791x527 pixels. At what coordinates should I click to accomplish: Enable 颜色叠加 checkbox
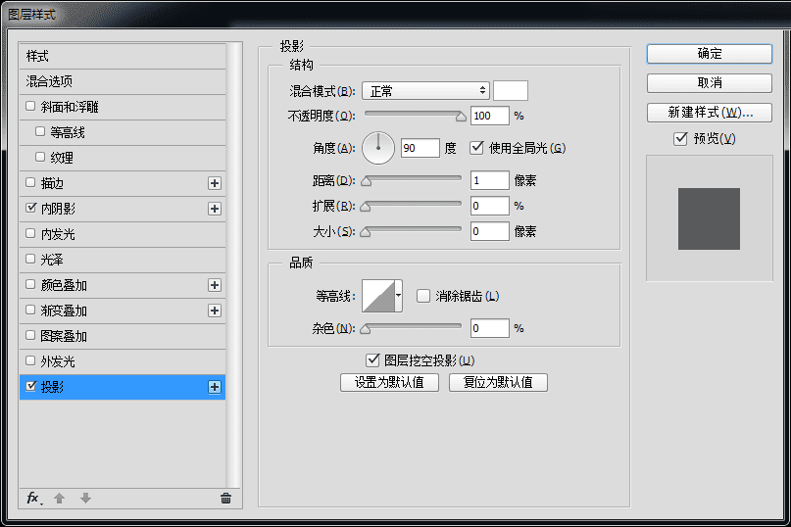30,284
